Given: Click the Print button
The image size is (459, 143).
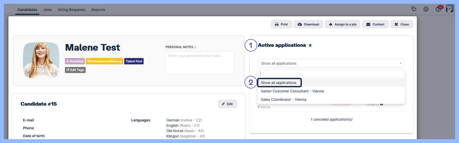Looking at the screenshot, I should click(x=281, y=24).
